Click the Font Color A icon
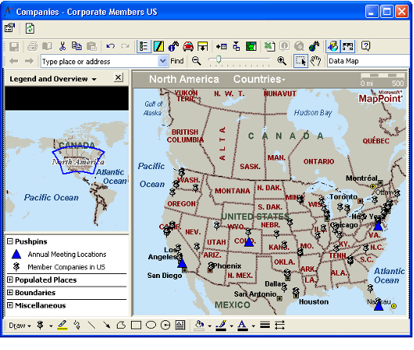 242,325
